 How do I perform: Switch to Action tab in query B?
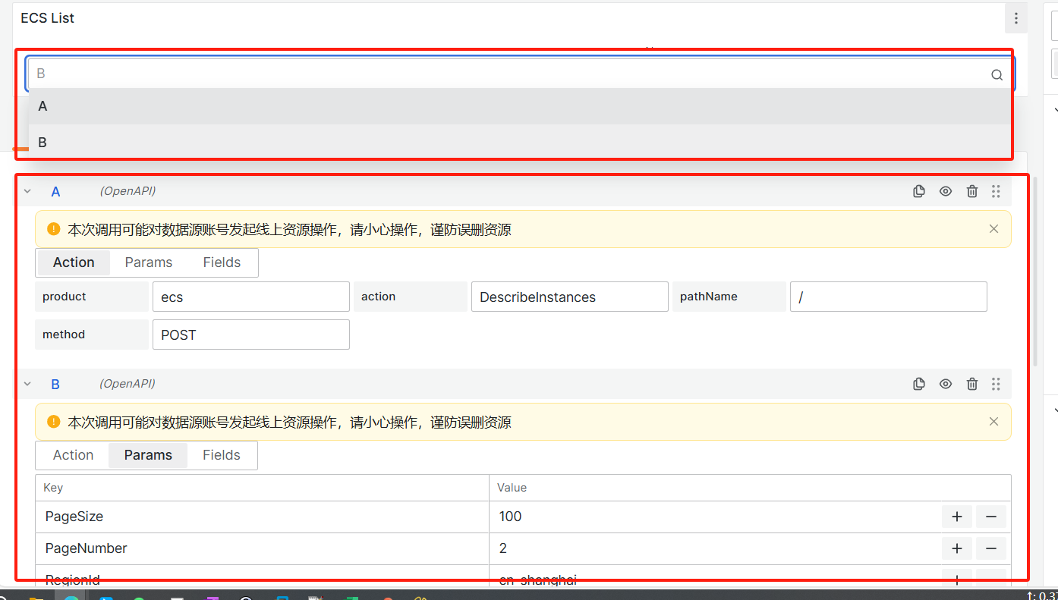click(x=73, y=455)
